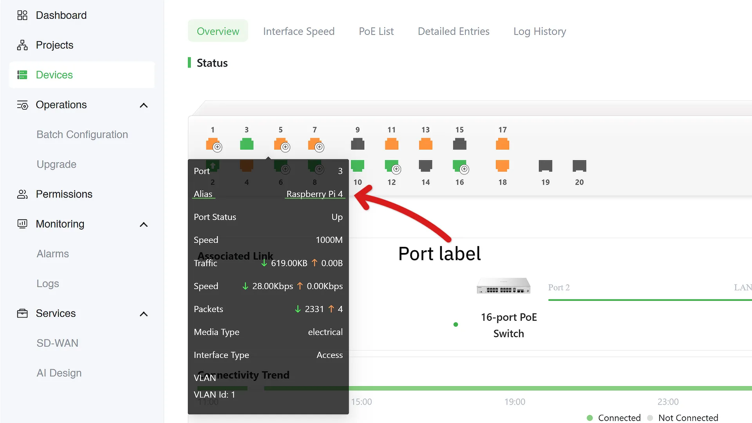Image resolution: width=752 pixels, height=423 pixels.
Task: Select gray switch port 14
Action: coord(426,166)
